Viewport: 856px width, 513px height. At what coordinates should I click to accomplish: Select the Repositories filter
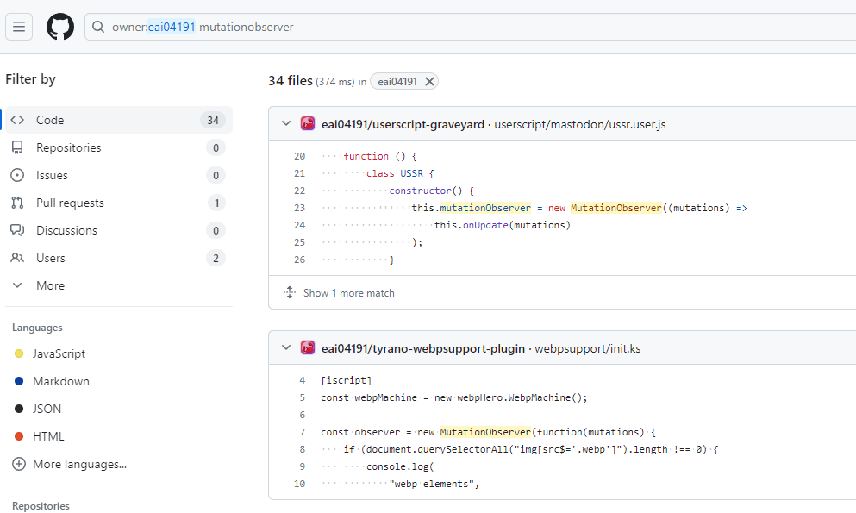pyautogui.click(x=119, y=148)
